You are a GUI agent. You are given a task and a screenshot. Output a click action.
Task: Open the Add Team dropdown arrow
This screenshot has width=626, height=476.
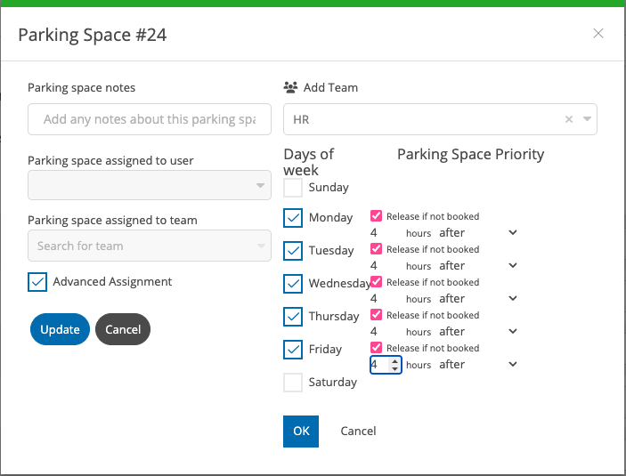(x=587, y=119)
